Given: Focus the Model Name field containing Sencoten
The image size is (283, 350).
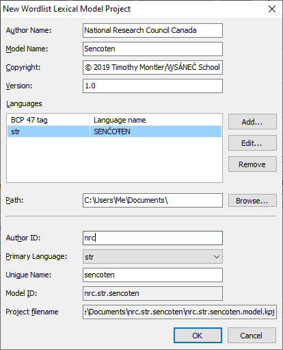Looking at the screenshot, I should (x=152, y=49).
